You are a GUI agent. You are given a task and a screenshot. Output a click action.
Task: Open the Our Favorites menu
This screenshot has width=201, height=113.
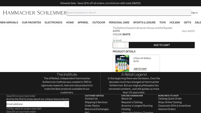click(x=31, y=22)
